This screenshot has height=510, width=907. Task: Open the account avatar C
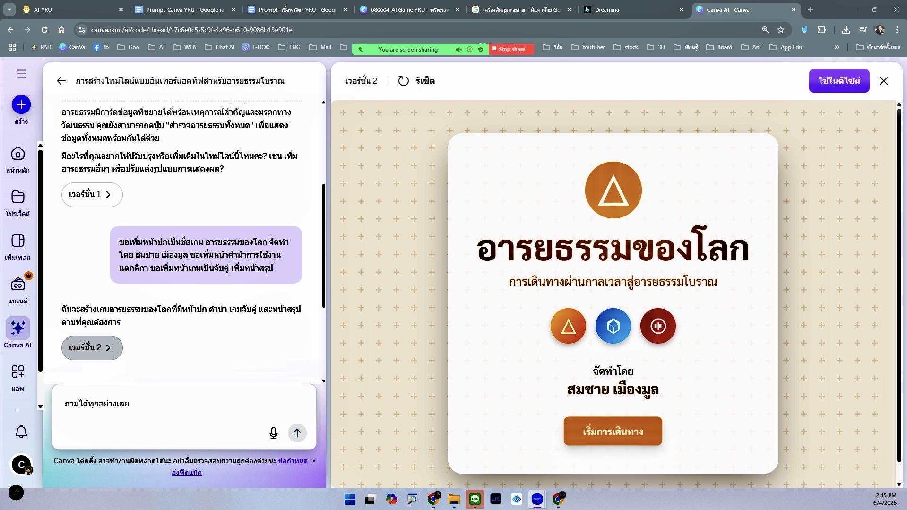(x=21, y=465)
